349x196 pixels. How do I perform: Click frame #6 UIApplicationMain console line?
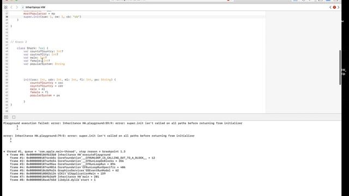point(58,174)
